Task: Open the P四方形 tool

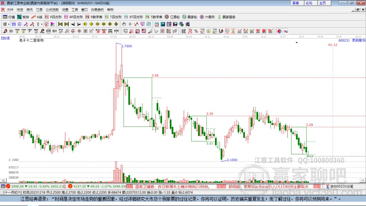Action: 53,17
